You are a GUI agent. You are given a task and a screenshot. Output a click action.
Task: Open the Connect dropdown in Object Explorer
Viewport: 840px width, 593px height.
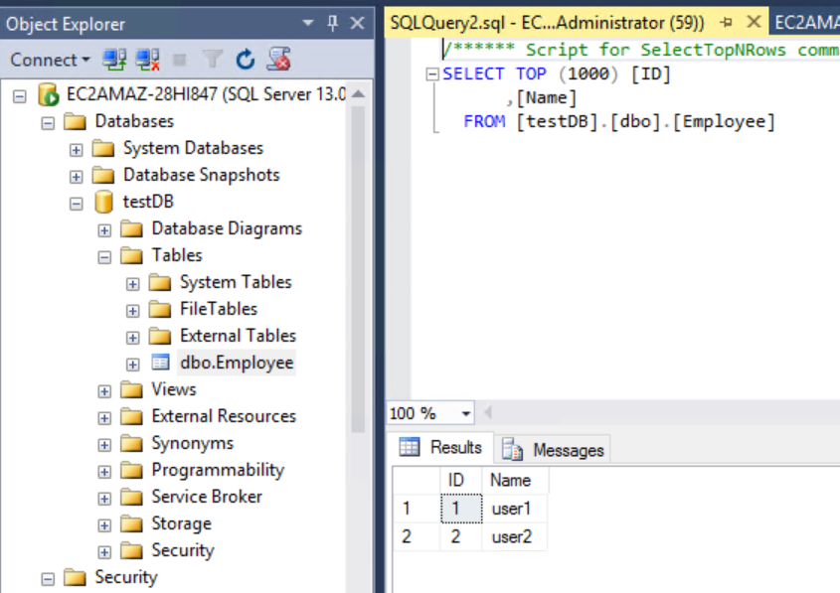[x=50, y=60]
